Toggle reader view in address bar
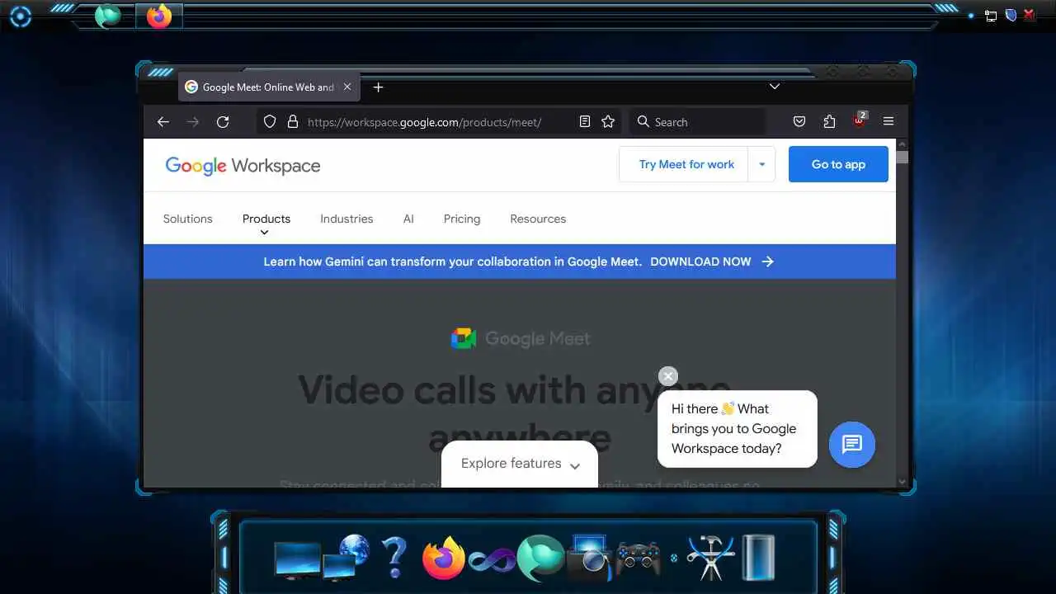Screen dimensions: 1056x594 pyautogui.click(x=585, y=122)
